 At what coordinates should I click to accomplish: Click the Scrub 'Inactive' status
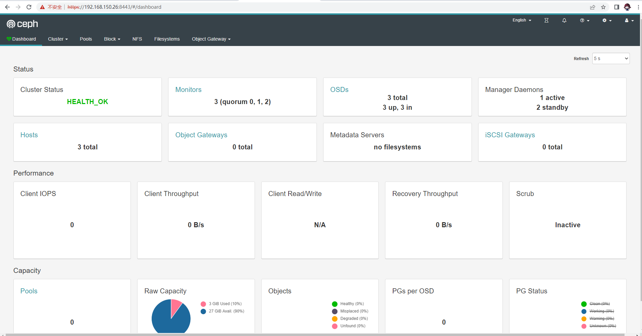[568, 225]
